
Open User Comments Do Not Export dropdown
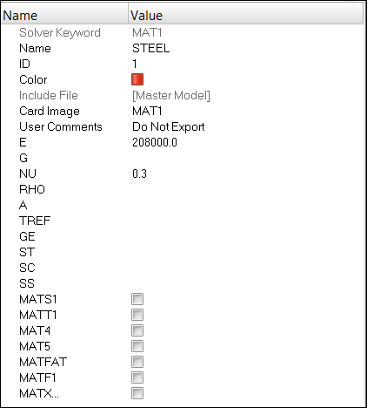click(x=246, y=126)
